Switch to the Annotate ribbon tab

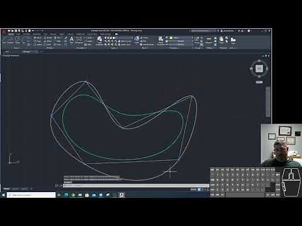pos(26,34)
